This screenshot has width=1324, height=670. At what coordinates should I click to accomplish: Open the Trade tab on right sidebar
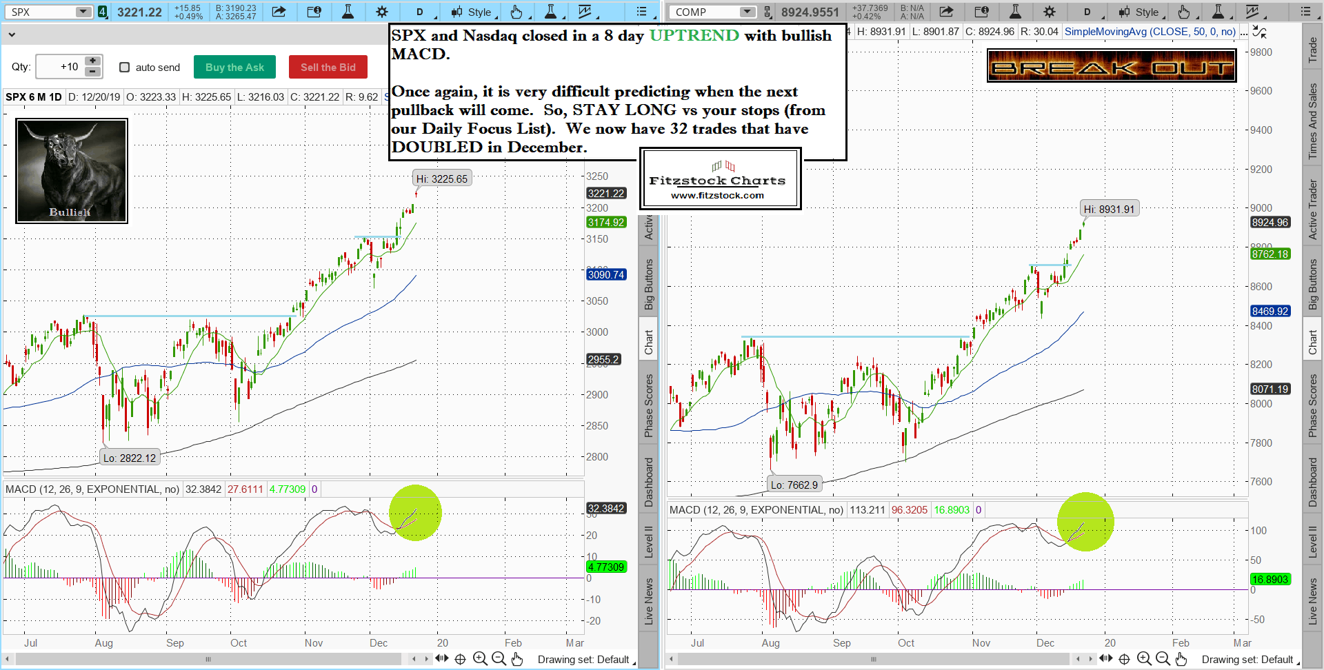coord(1312,50)
